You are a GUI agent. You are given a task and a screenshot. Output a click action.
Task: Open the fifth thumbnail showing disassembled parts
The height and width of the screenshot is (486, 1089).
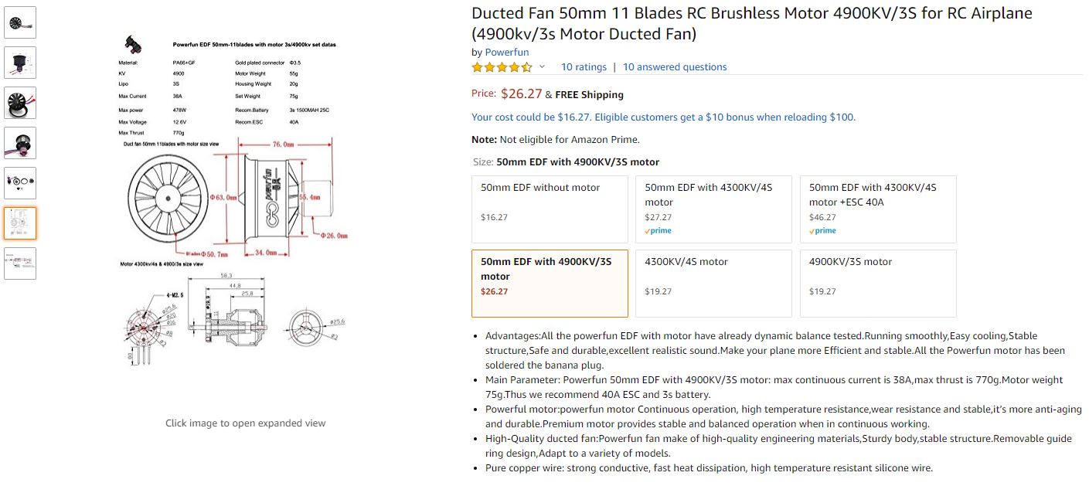tap(19, 183)
